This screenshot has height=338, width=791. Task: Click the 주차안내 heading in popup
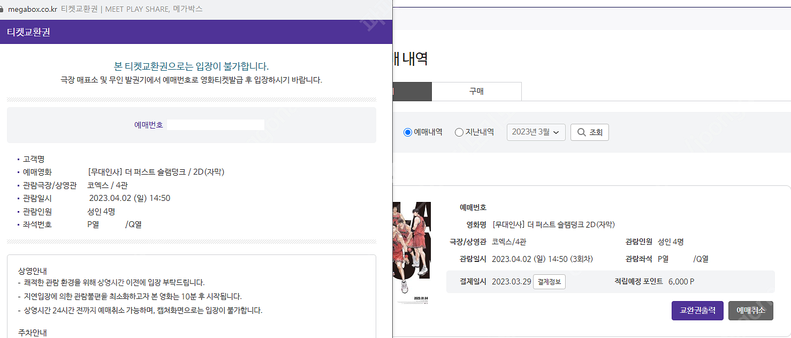pos(32,333)
